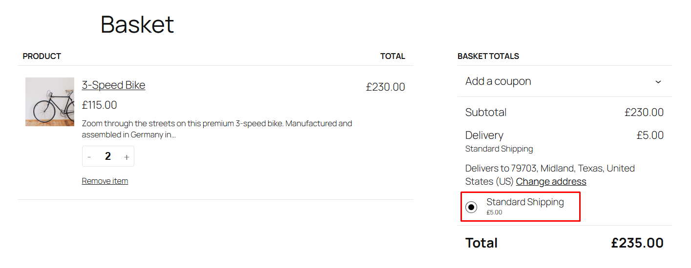Screen dimensions: 691x268
Task: Click the PRODUCT column header
Action: point(42,56)
